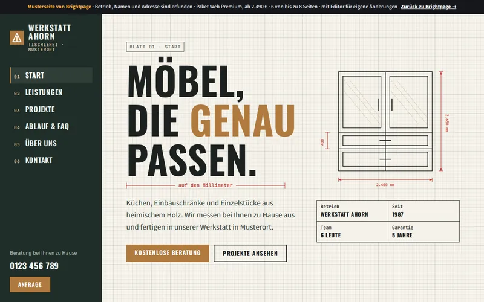Click the 'Garantie 5 Jahre' table cell
The image size is (484, 302).
pyautogui.click(x=424, y=232)
